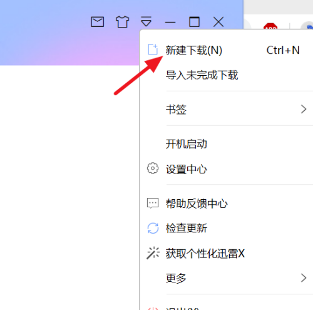Expand the 书签 submenu arrow
This screenshot has width=313, height=310.
point(304,109)
